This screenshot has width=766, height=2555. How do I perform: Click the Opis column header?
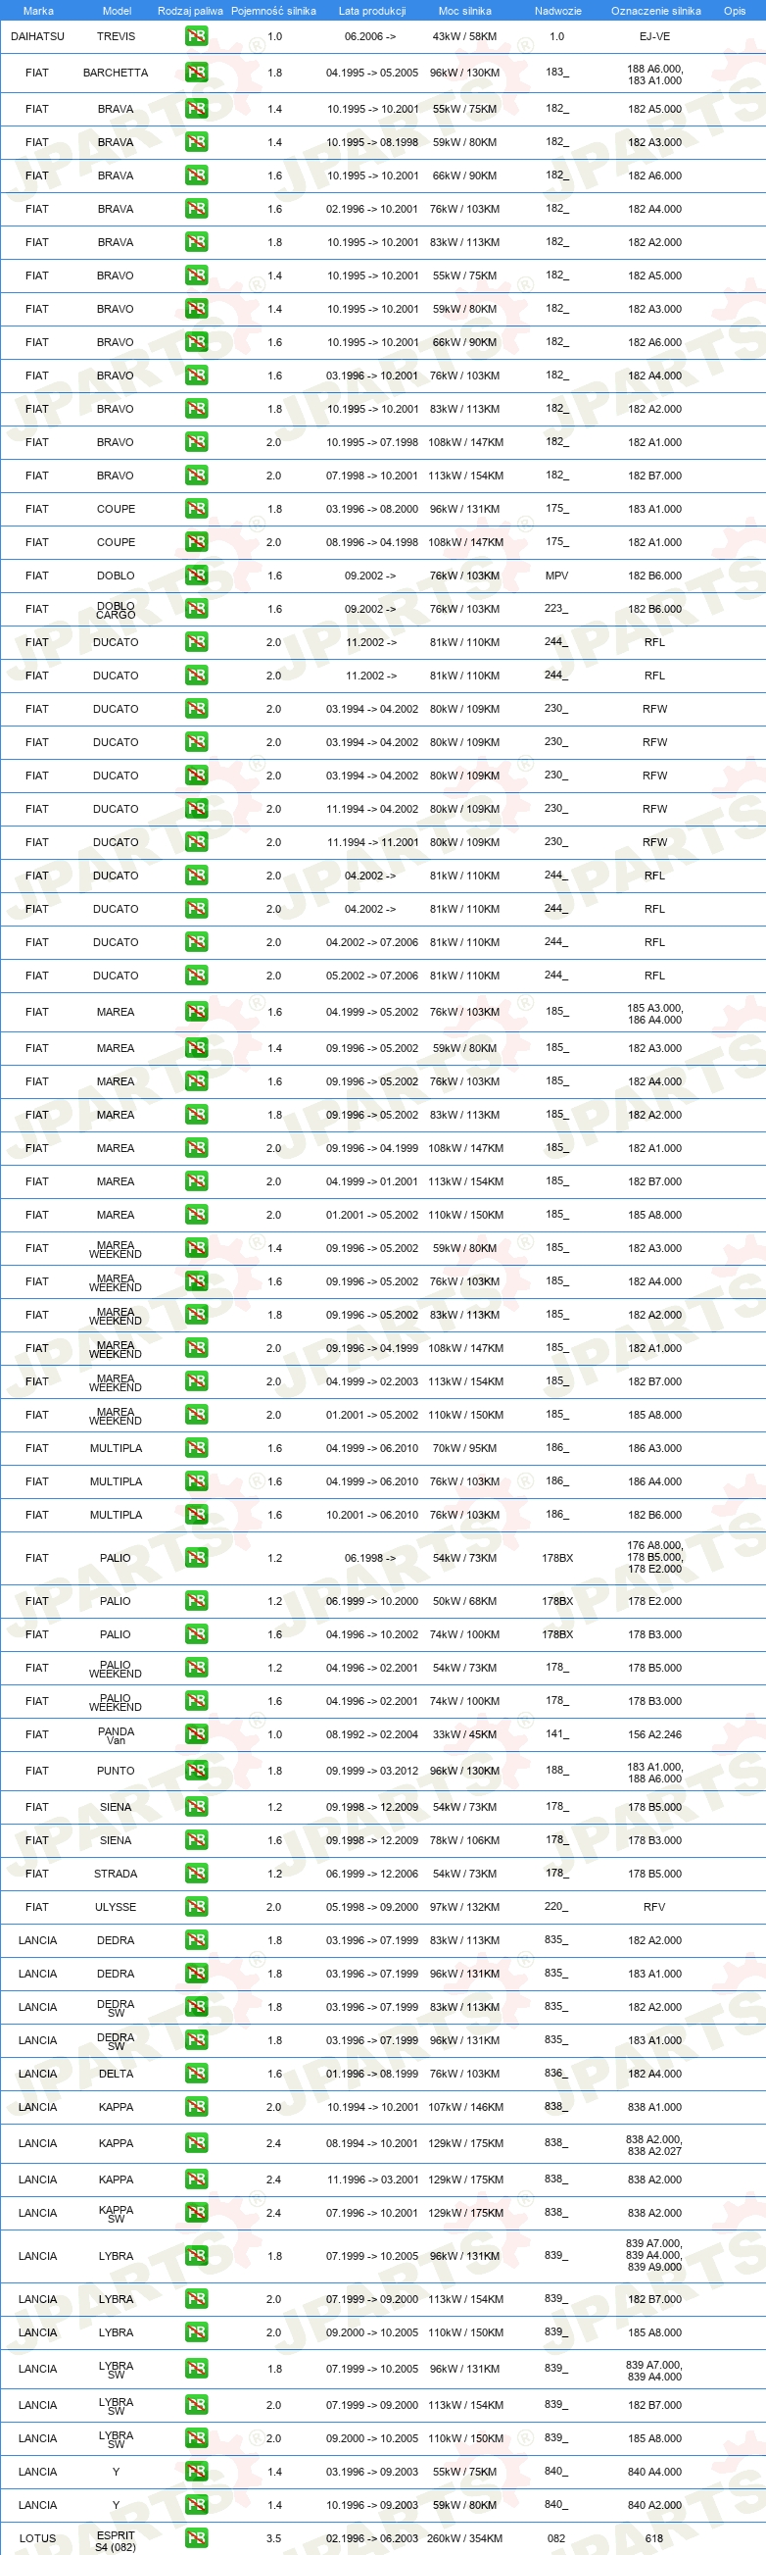[735, 11]
